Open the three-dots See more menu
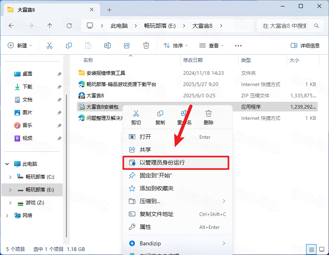The image size is (329, 255). click(238, 46)
